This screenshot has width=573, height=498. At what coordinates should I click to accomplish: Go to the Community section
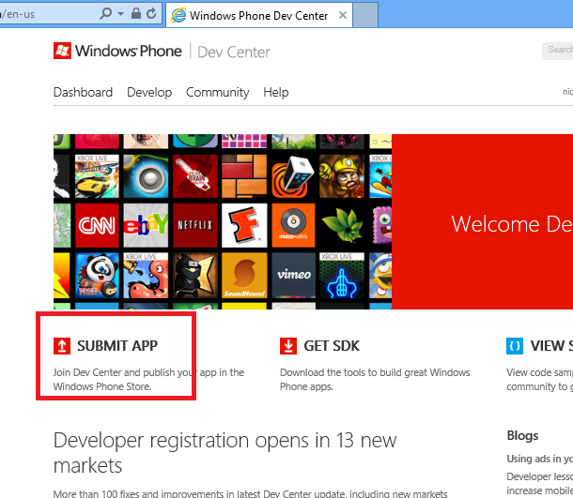(x=217, y=92)
